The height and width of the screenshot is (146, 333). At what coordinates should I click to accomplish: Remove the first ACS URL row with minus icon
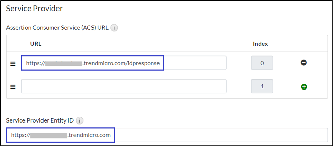[304, 63]
